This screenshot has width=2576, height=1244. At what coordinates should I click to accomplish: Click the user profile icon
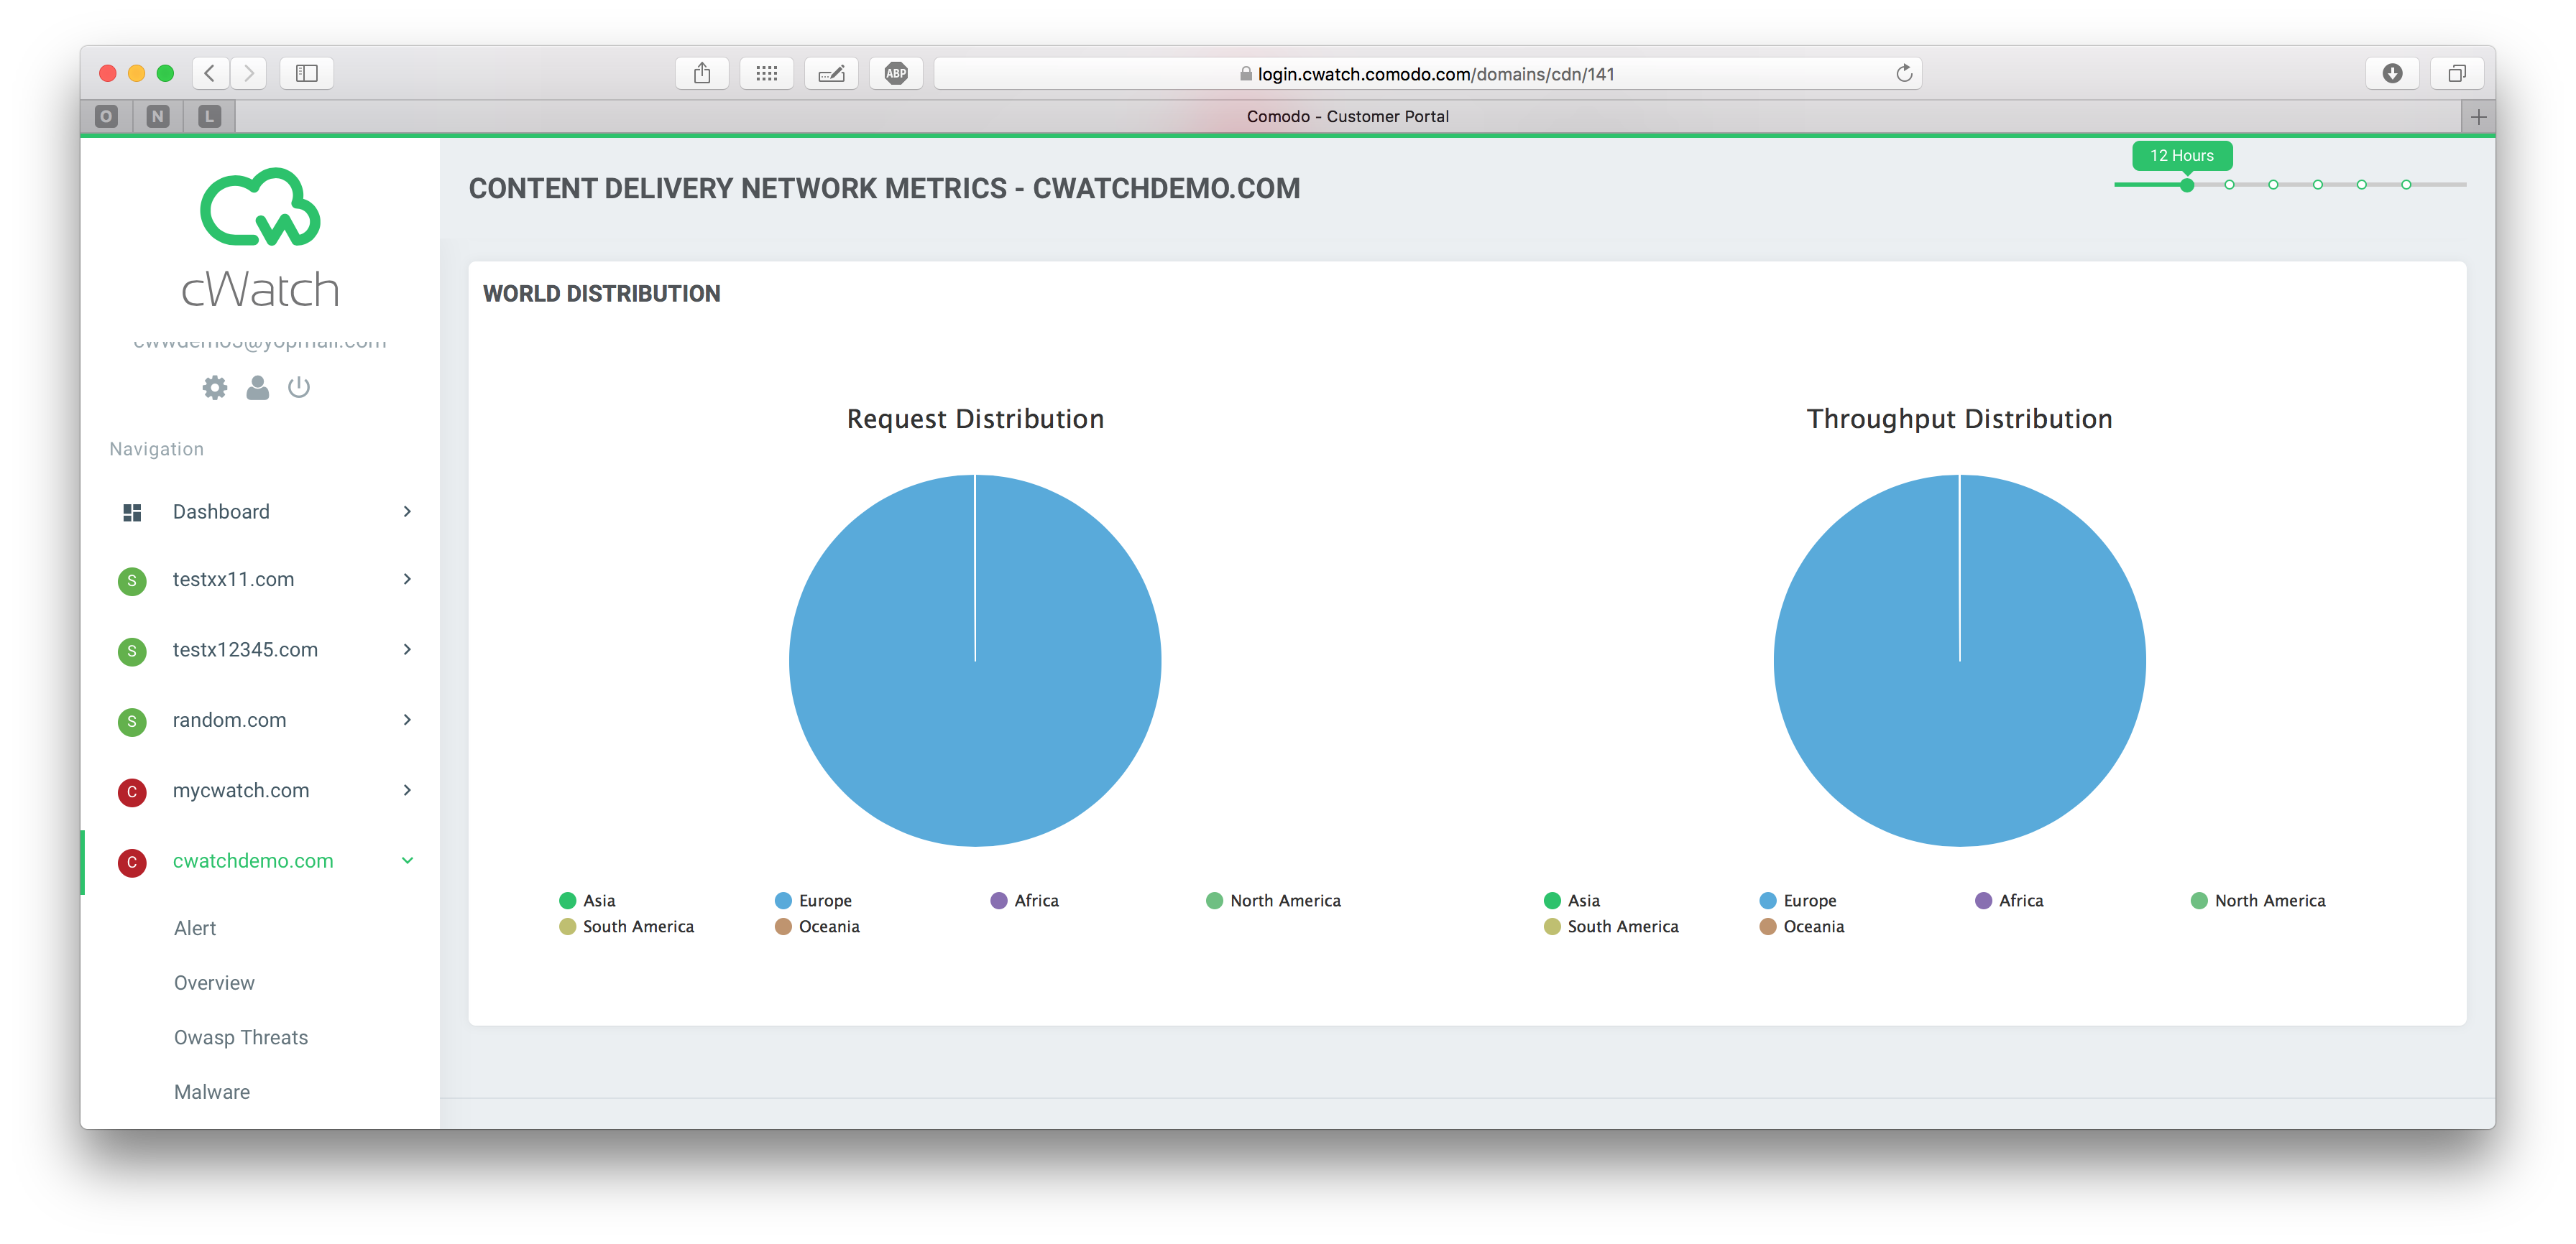pos(257,386)
